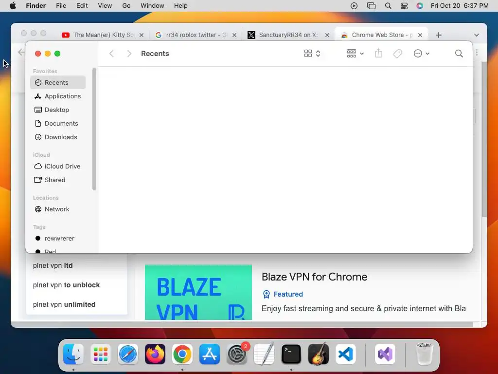Launch GarageBand from the Dock
498x374 pixels.
coord(319,354)
